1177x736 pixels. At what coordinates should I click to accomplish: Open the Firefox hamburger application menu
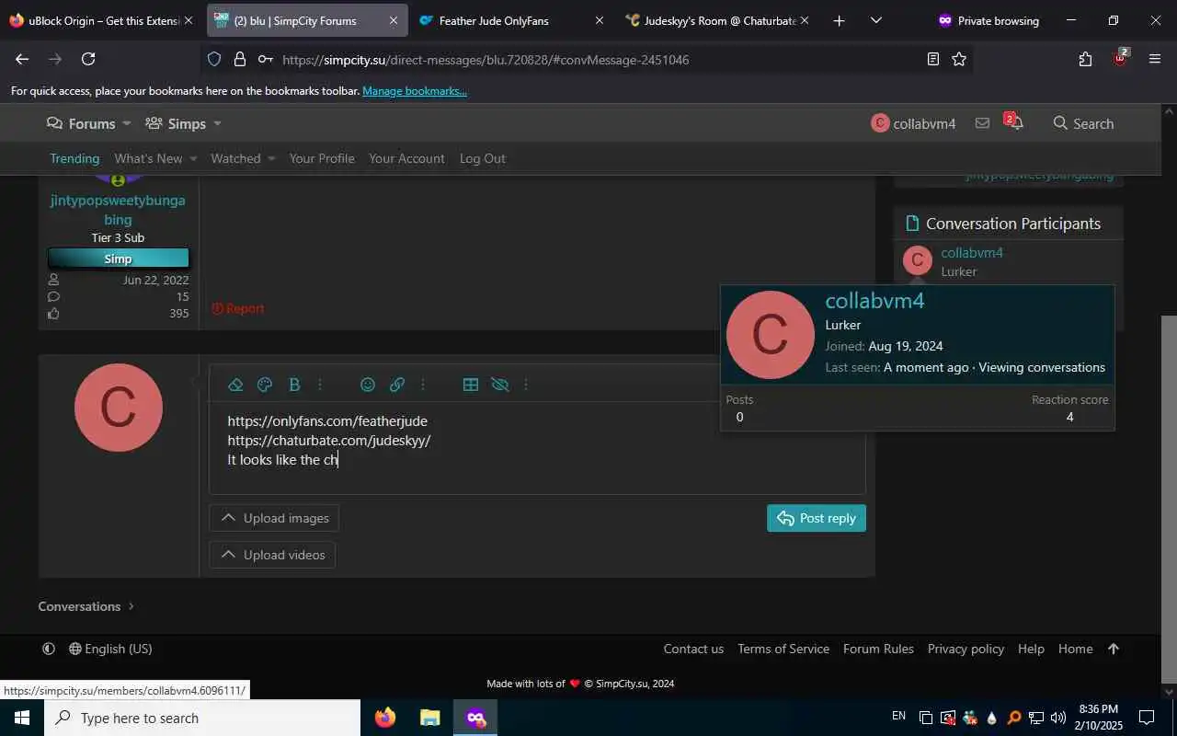(x=1155, y=59)
